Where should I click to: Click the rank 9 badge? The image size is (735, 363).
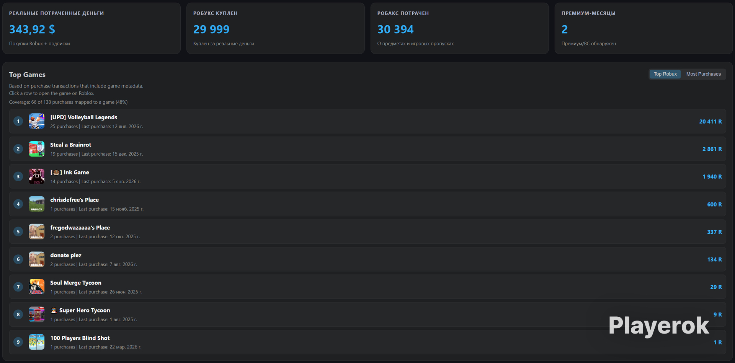tap(18, 342)
